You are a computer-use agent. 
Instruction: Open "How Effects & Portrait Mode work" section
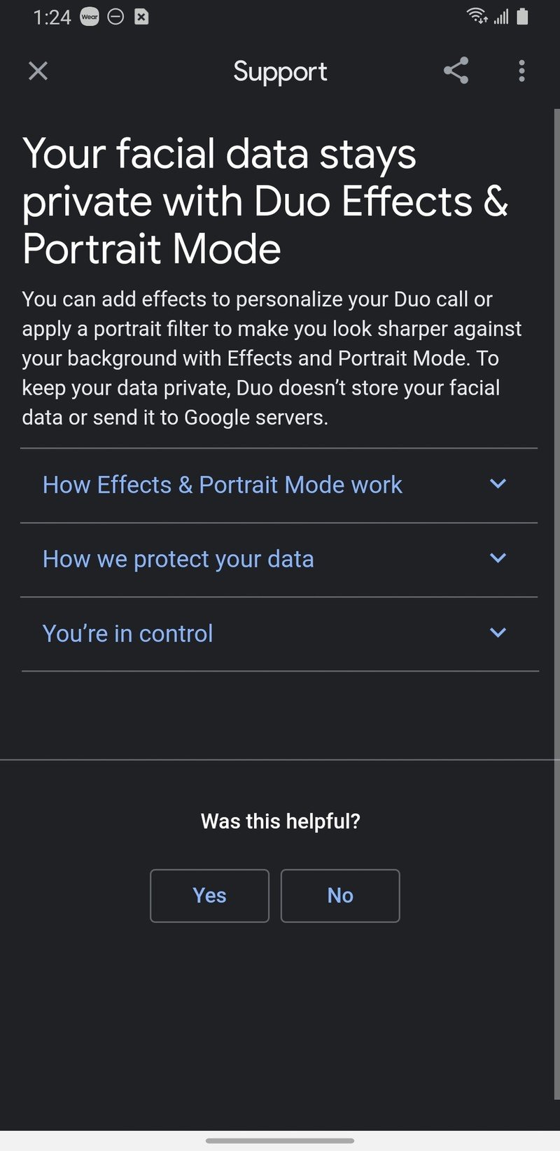pyautogui.click(x=223, y=485)
